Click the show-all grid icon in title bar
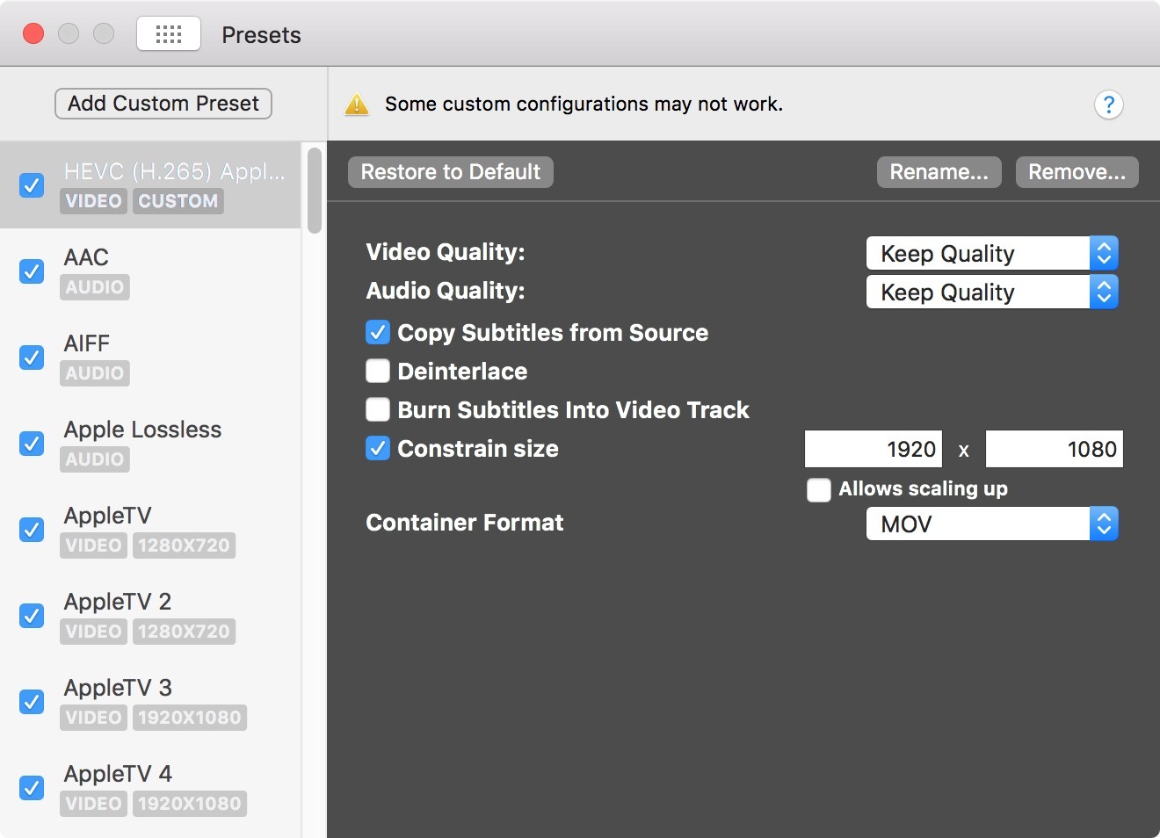Screen dimensions: 1160x838 pyautogui.click(x=168, y=34)
